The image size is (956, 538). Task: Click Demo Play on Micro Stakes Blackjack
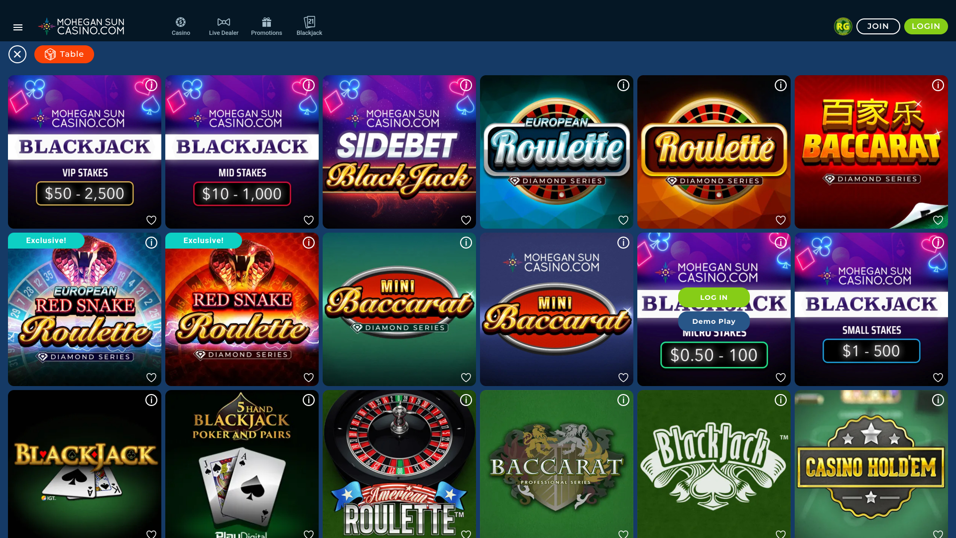[x=714, y=321]
